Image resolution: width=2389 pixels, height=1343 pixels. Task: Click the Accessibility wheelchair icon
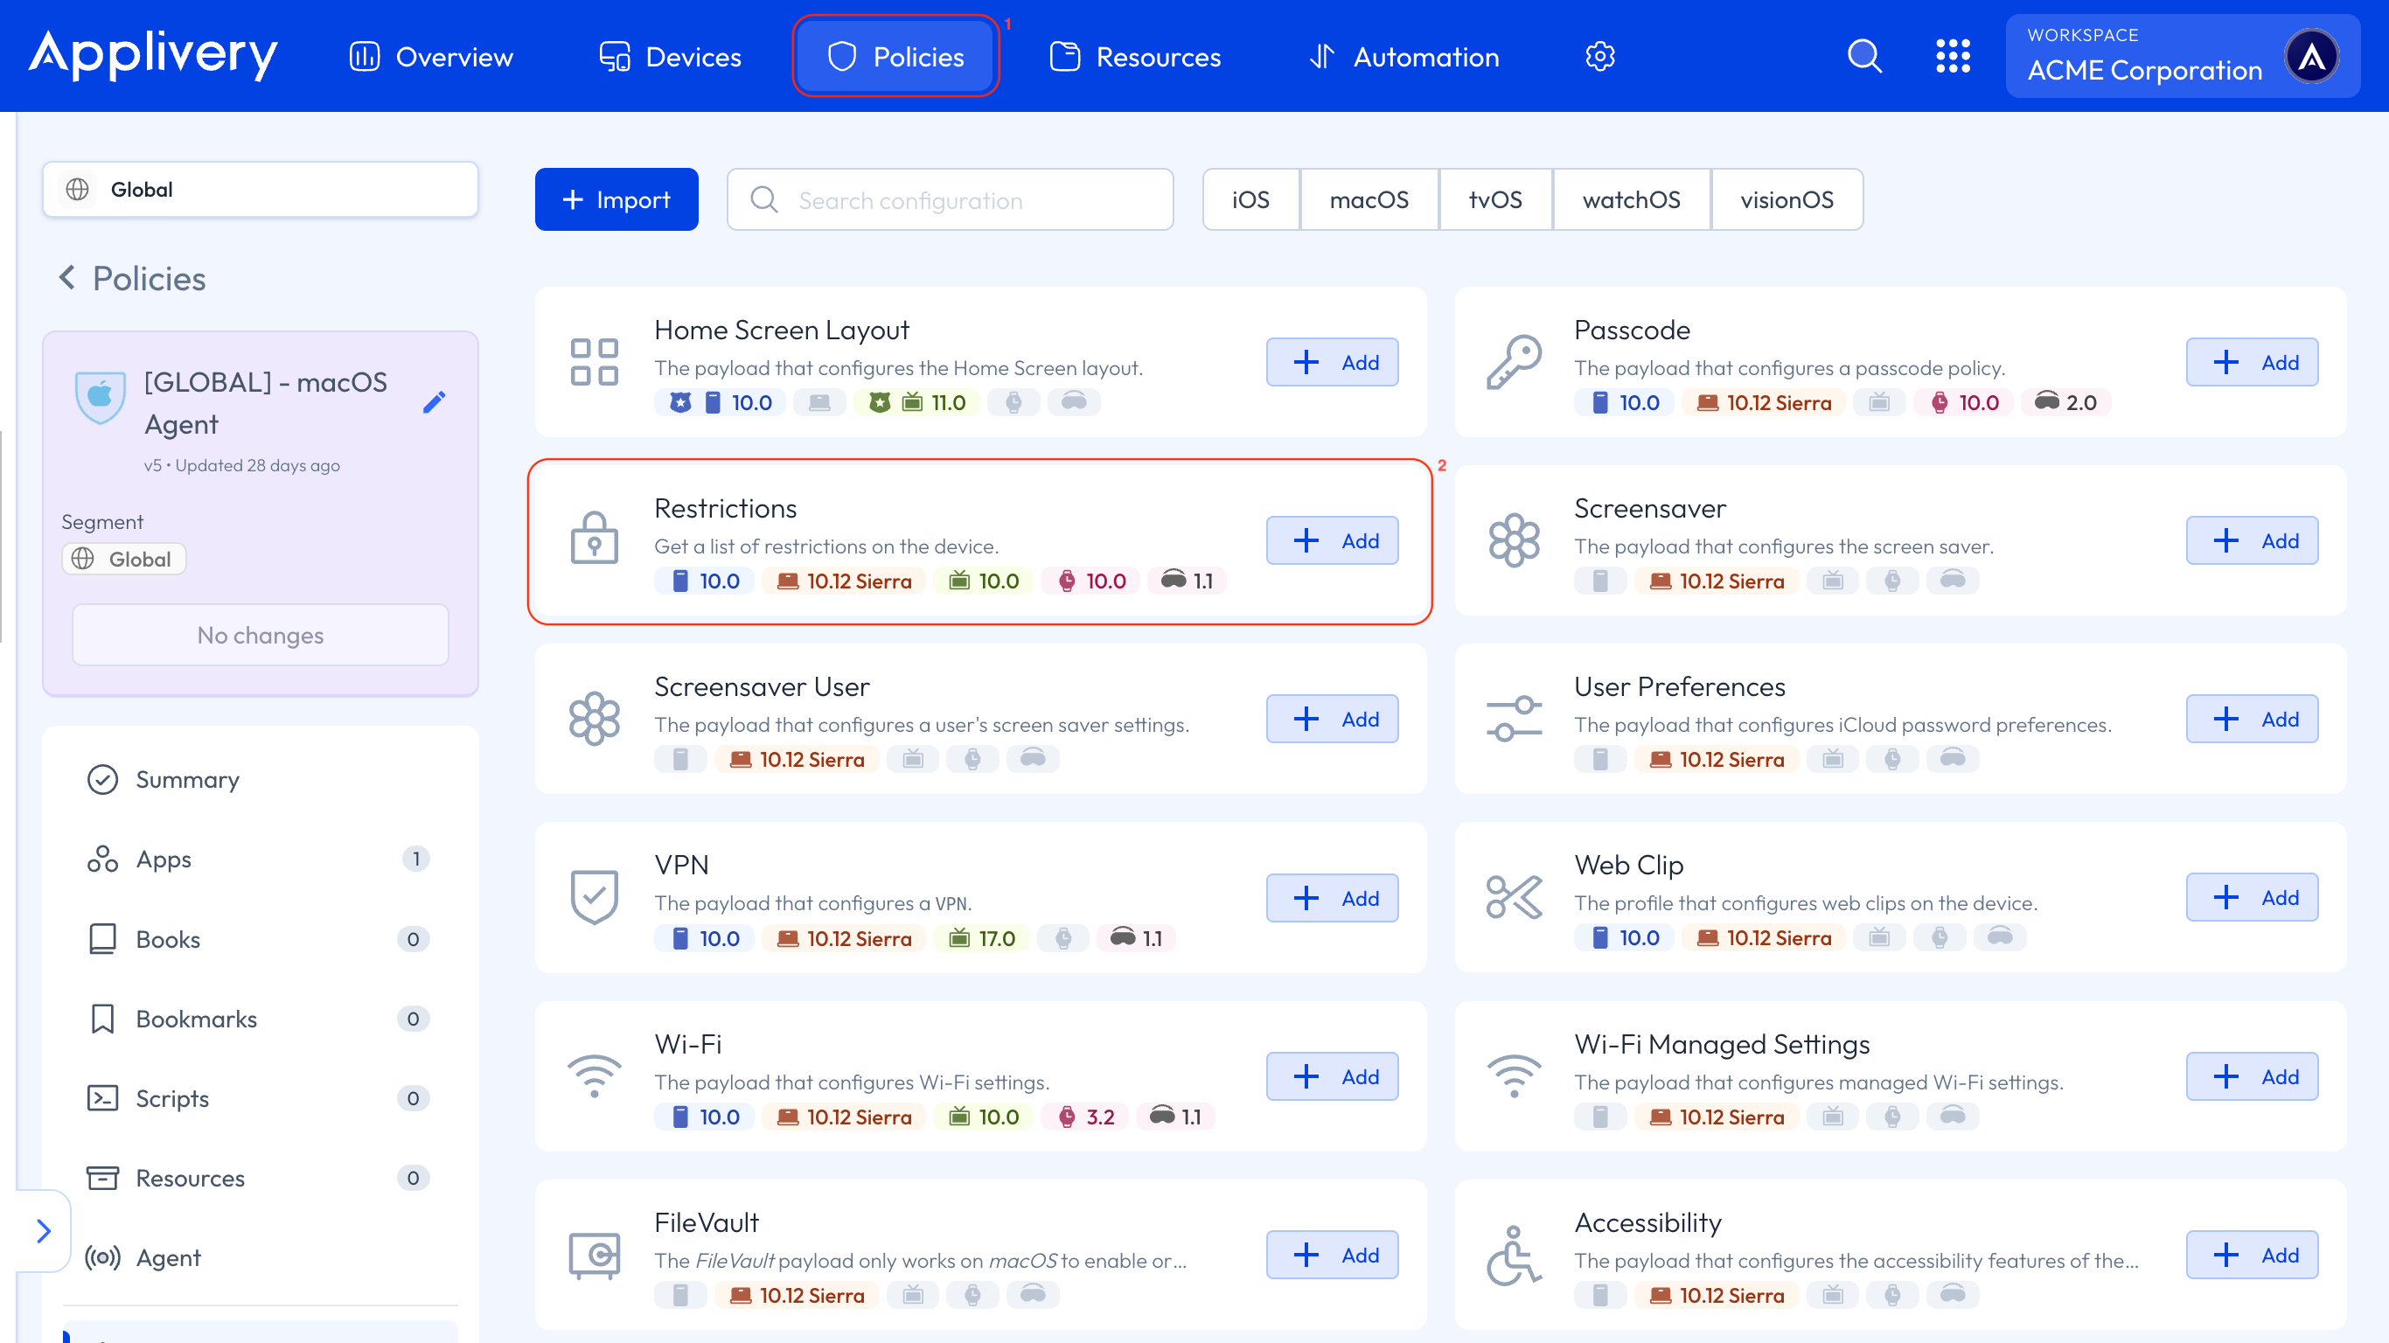[x=1514, y=1255]
